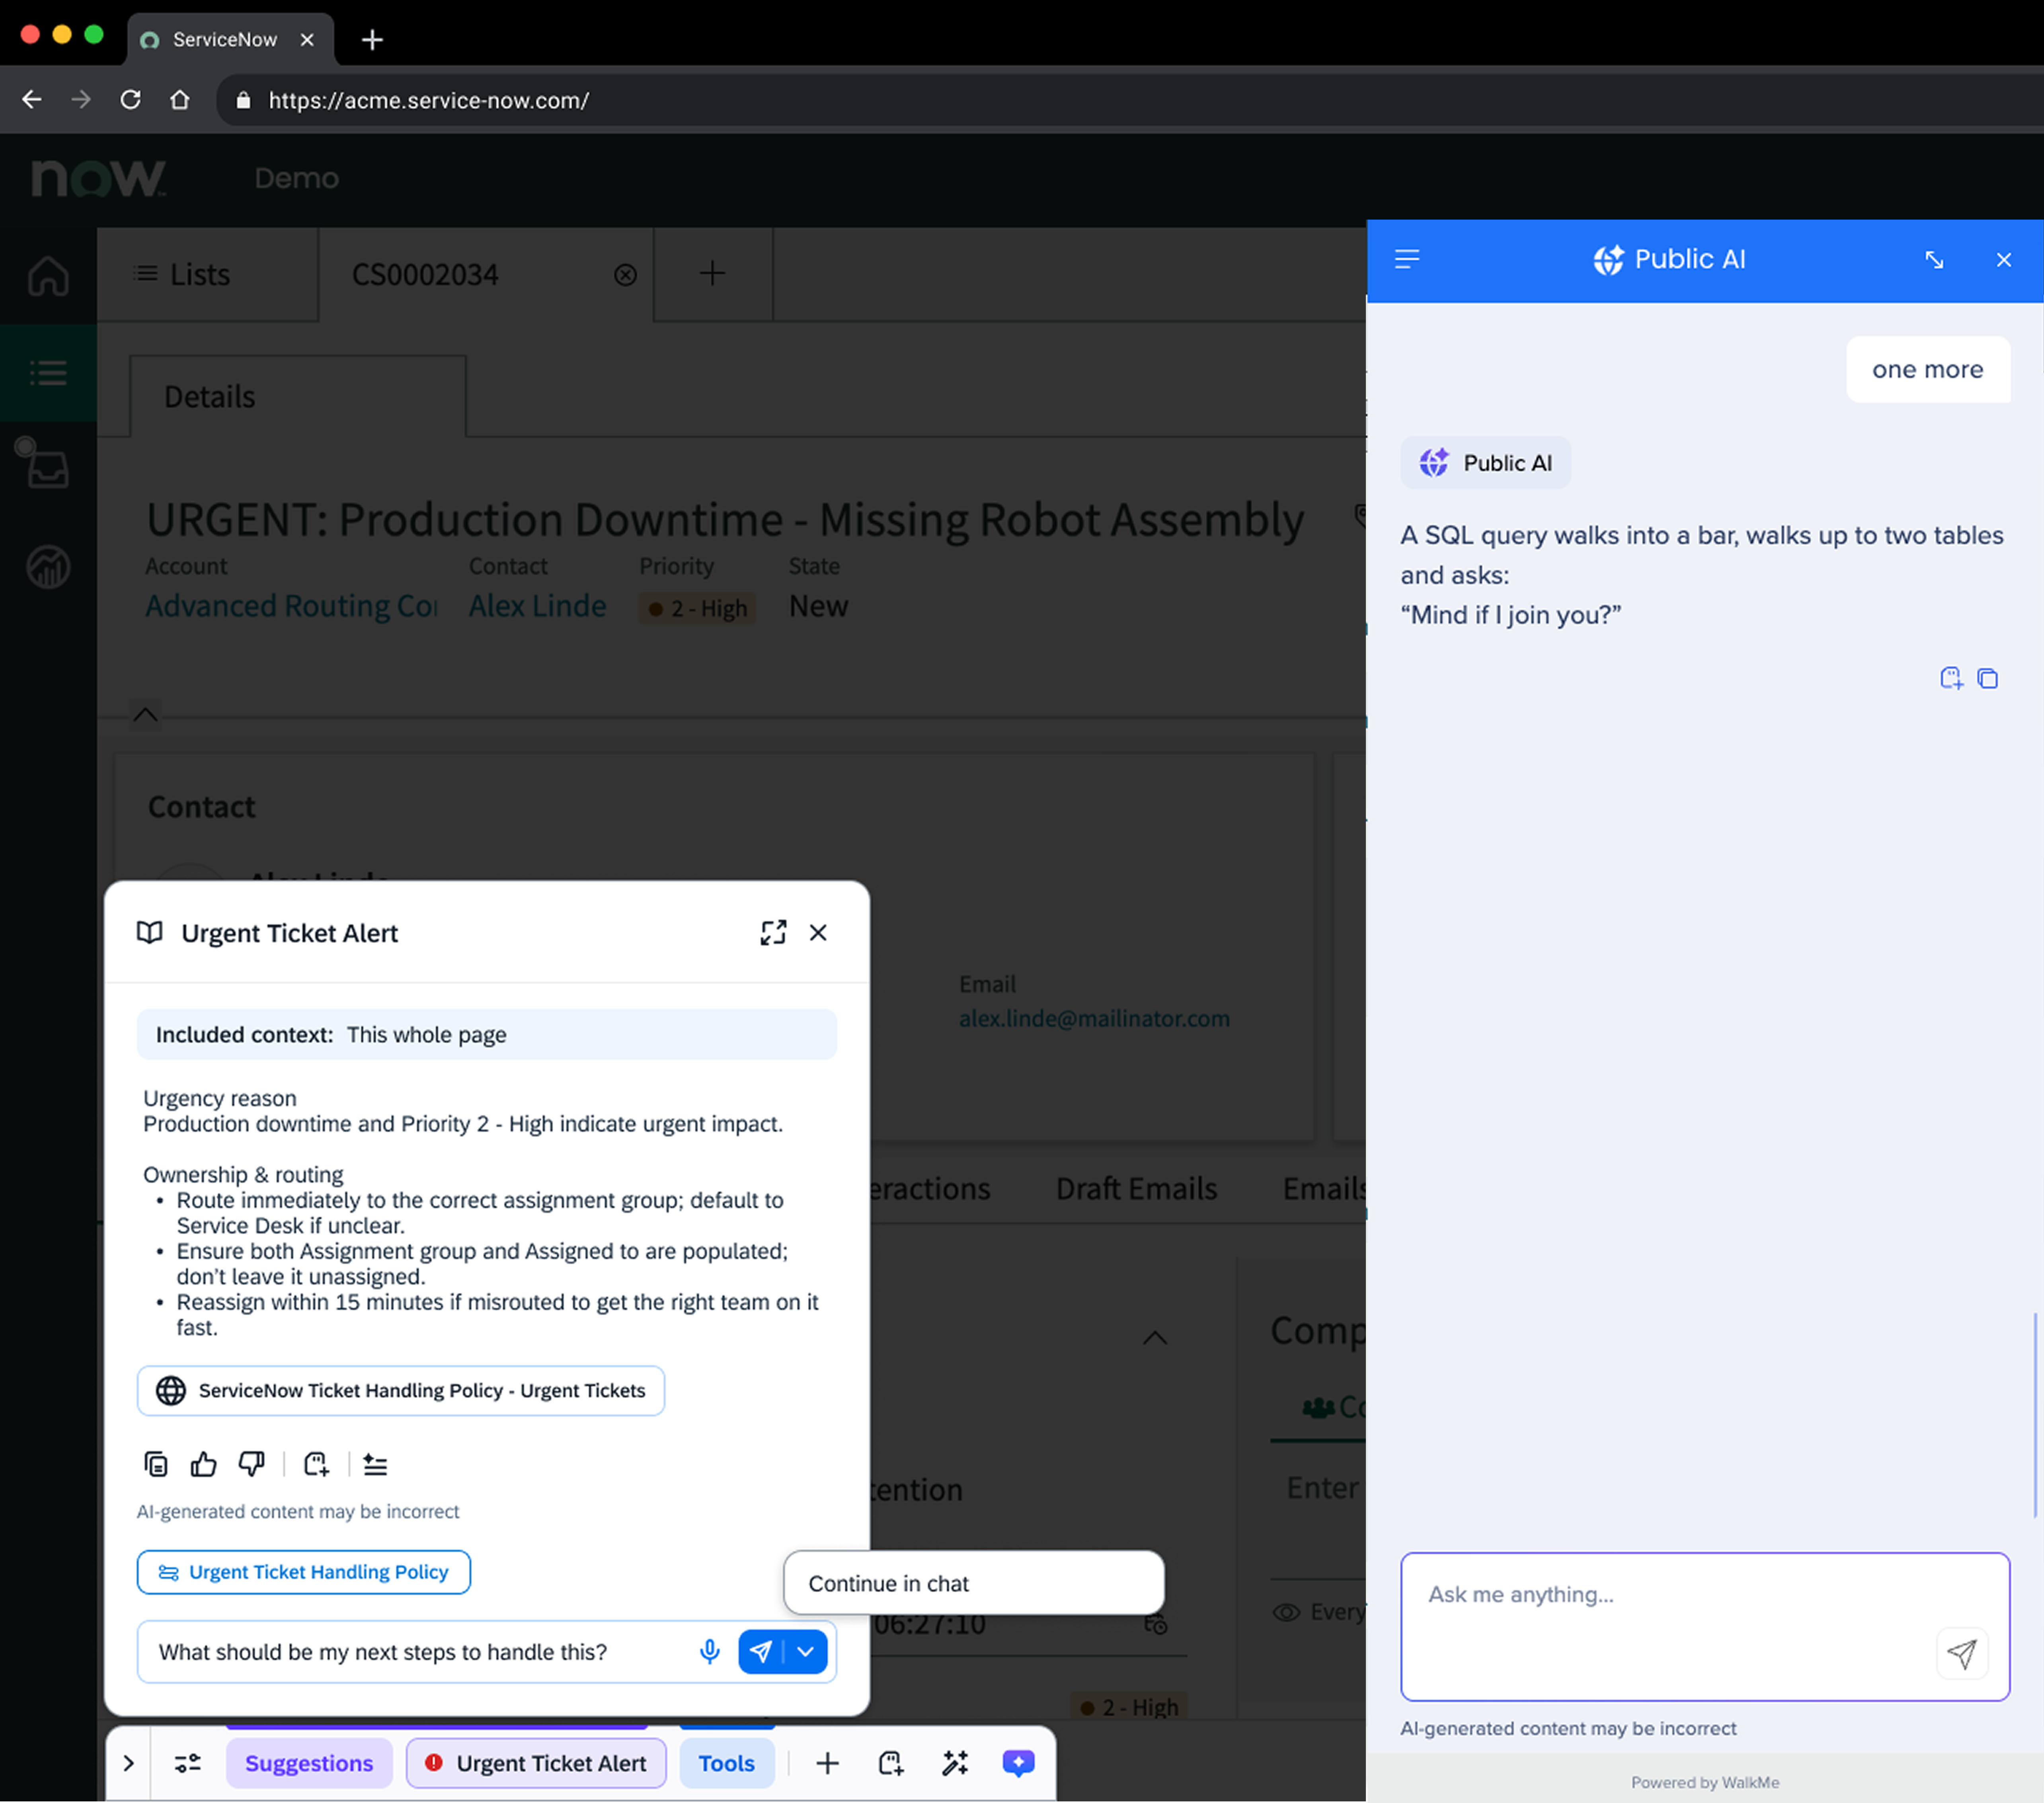Close the Public AI panel

tap(2004, 260)
